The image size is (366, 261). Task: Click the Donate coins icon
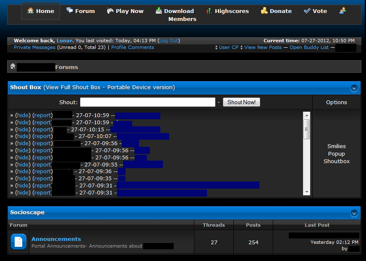[264, 11]
